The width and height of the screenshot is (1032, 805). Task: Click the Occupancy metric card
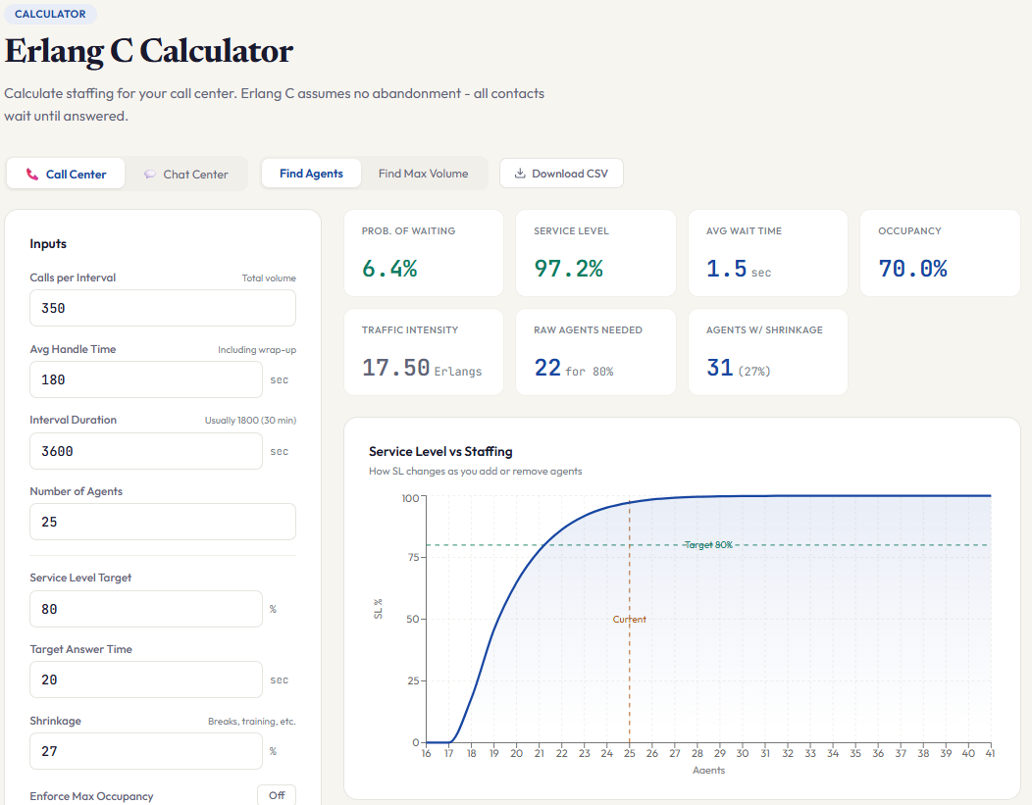[939, 252]
